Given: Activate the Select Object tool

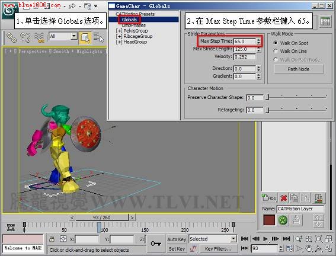Looking at the screenshot, I should click(x=85, y=38).
